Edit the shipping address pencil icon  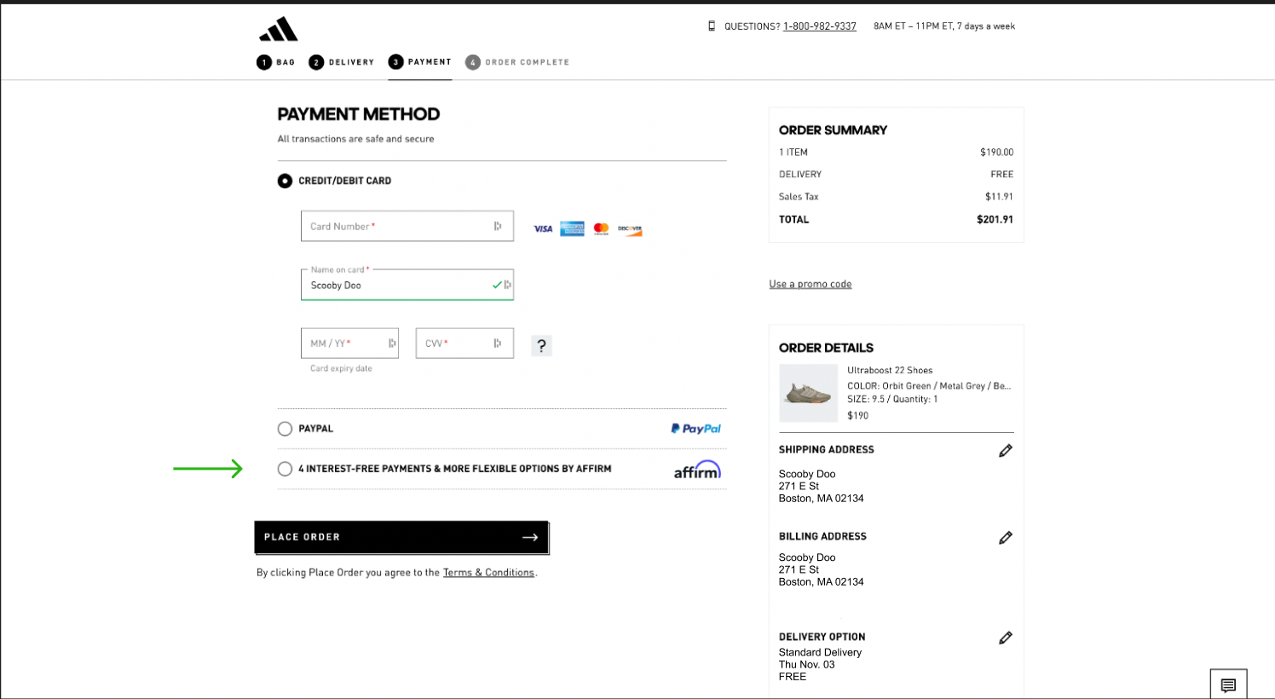tap(1006, 451)
